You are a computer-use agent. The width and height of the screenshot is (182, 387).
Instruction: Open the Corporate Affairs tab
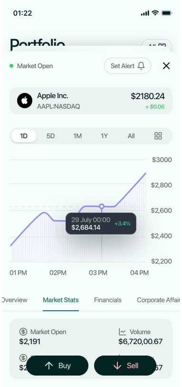[x=158, y=300]
